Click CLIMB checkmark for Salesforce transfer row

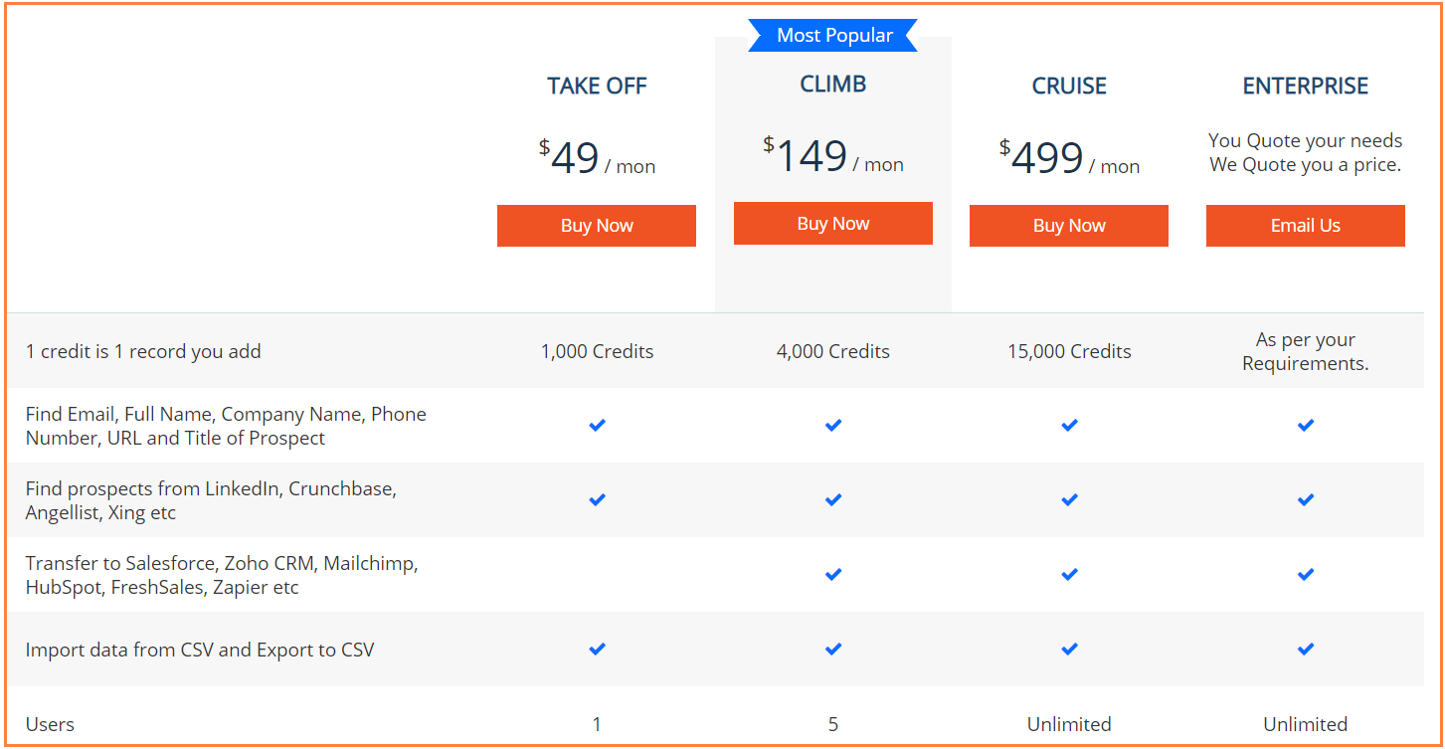point(833,575)
